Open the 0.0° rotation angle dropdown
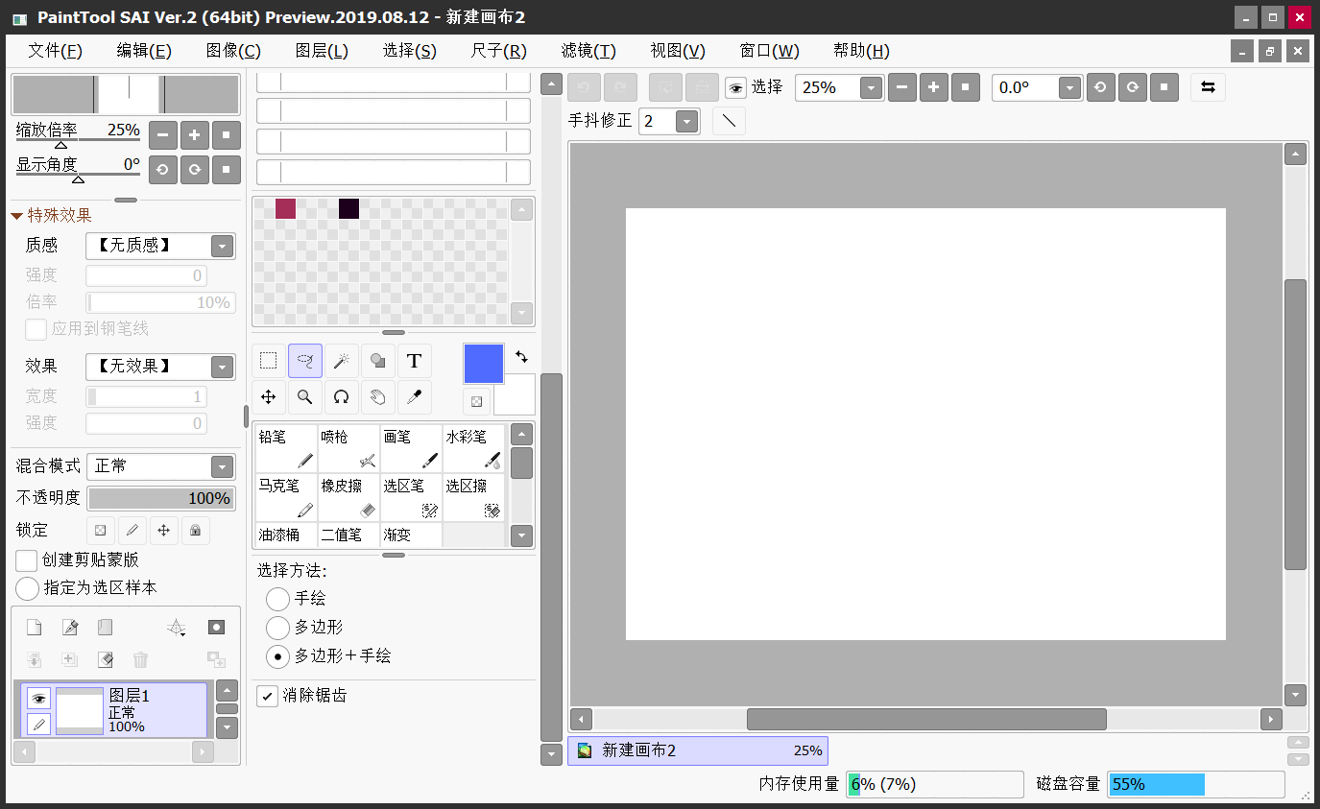This screenshot has height=809, width=1320. coord(1070,87)
